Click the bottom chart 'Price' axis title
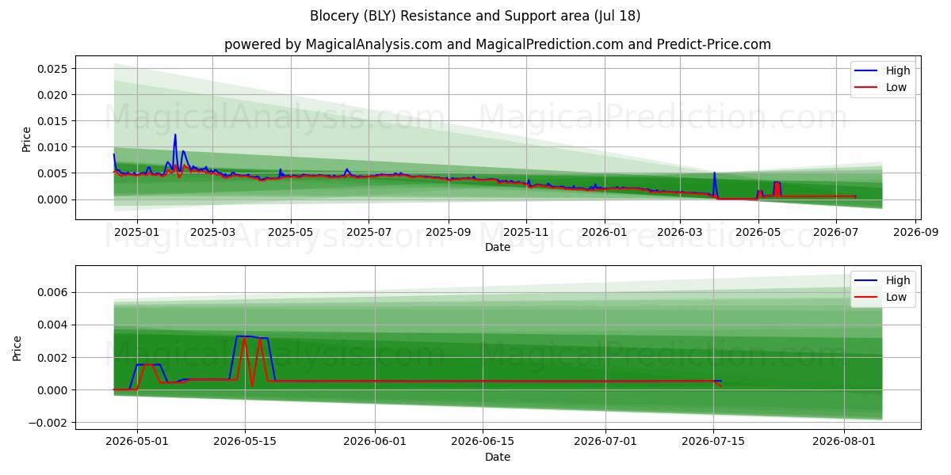Image resolution: width=951 pixels, height=475 pixels. point(17,348)
